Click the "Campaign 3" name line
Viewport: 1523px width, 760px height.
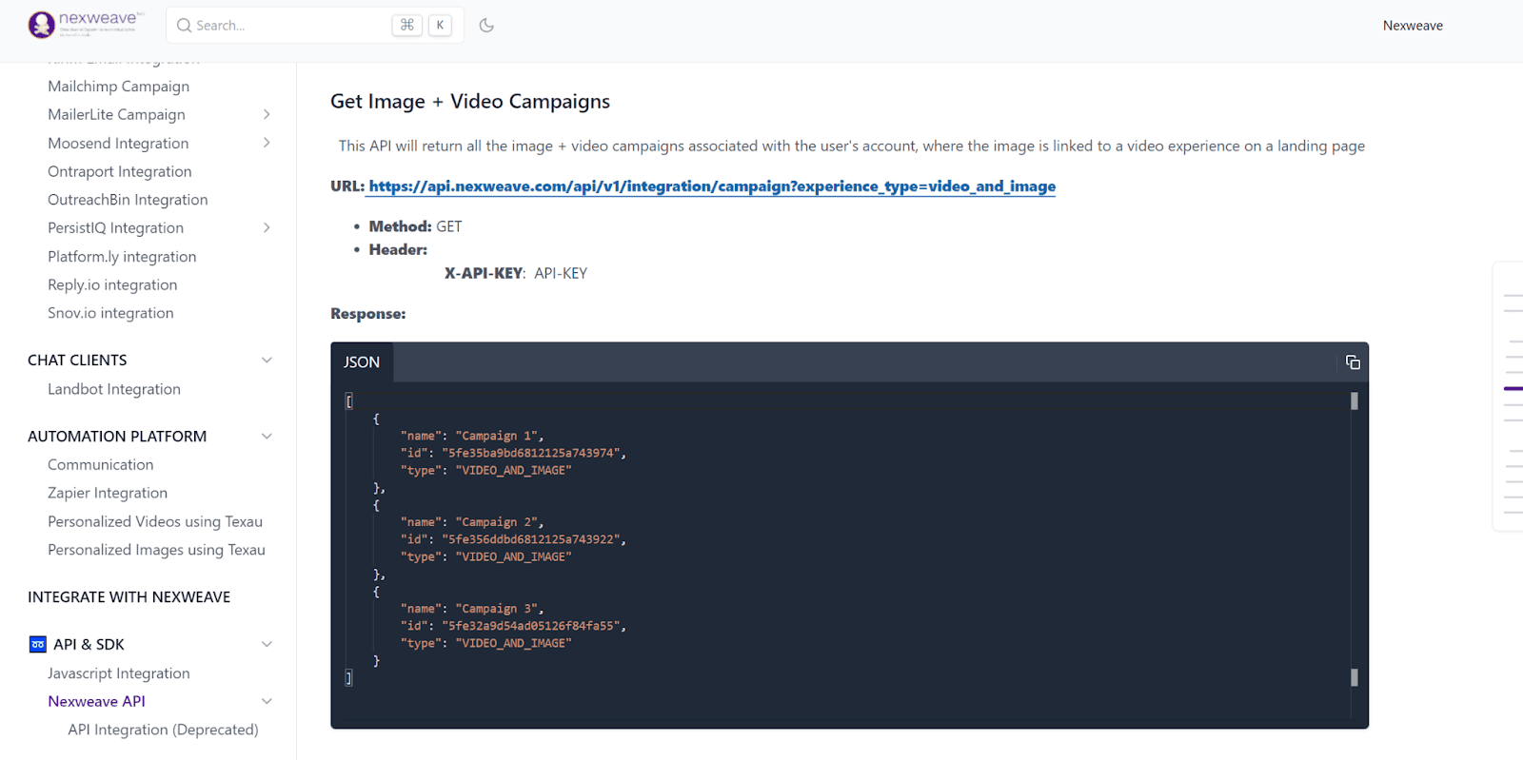tap(472, 609)
